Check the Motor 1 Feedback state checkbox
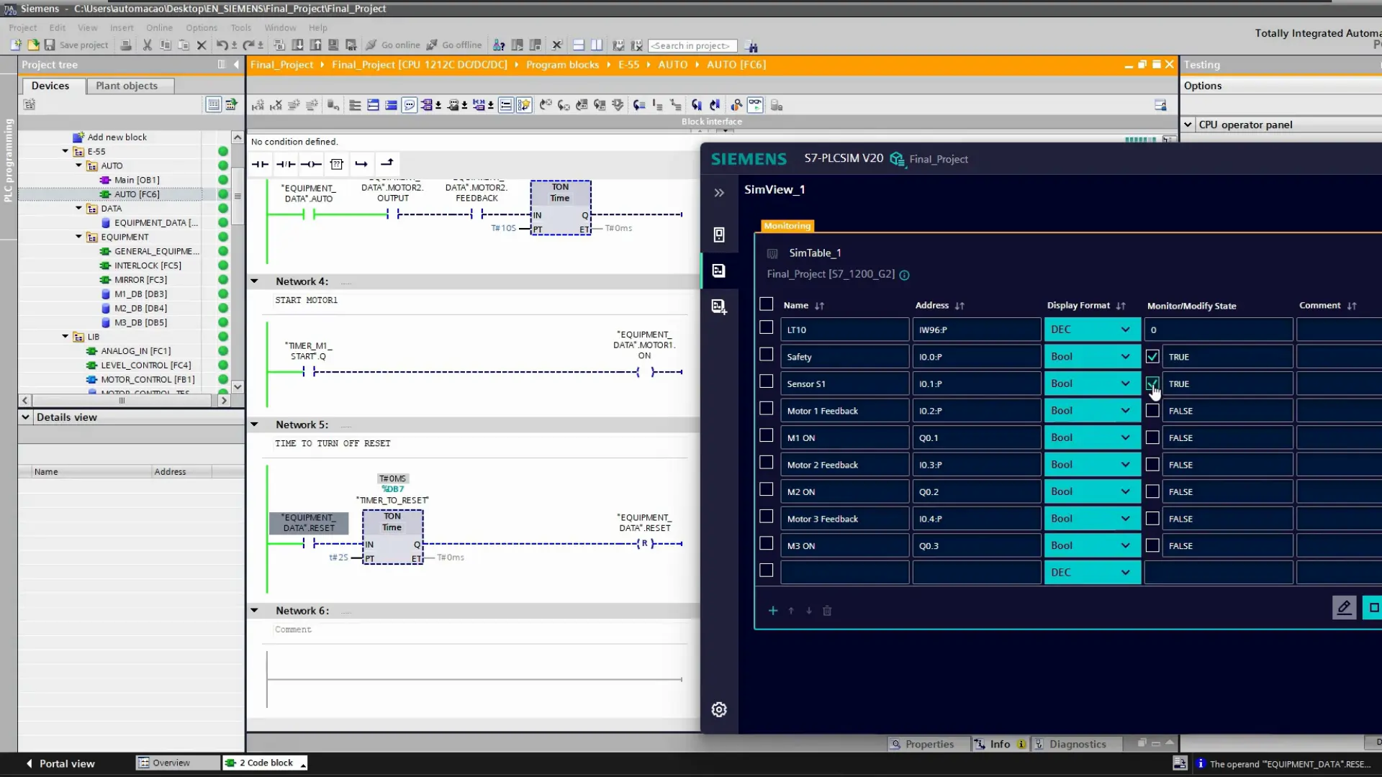This screenshot has height=777, width=1382. pyautogui.click(x=1152, y=411)
